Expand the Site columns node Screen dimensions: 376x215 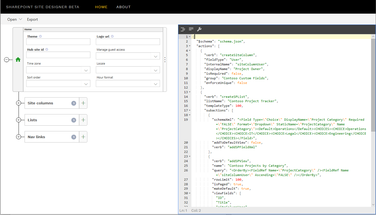click(19, 103)
